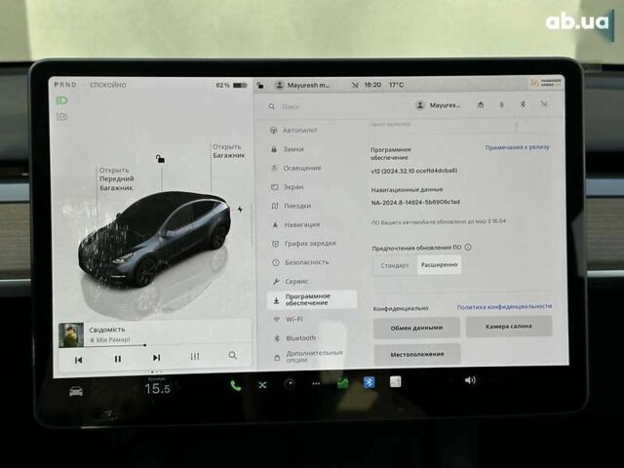
Task: Click the passenger airbag indicator
Action: 546,82
